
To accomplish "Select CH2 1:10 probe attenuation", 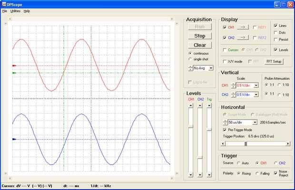I will coord(279,95).
